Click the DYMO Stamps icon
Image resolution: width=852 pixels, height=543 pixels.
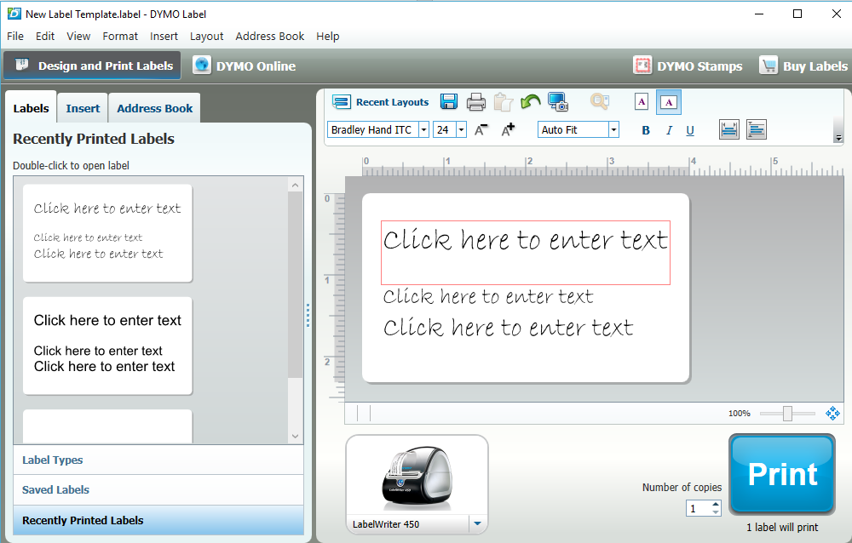pyautogui.click(x=642, y=66)
